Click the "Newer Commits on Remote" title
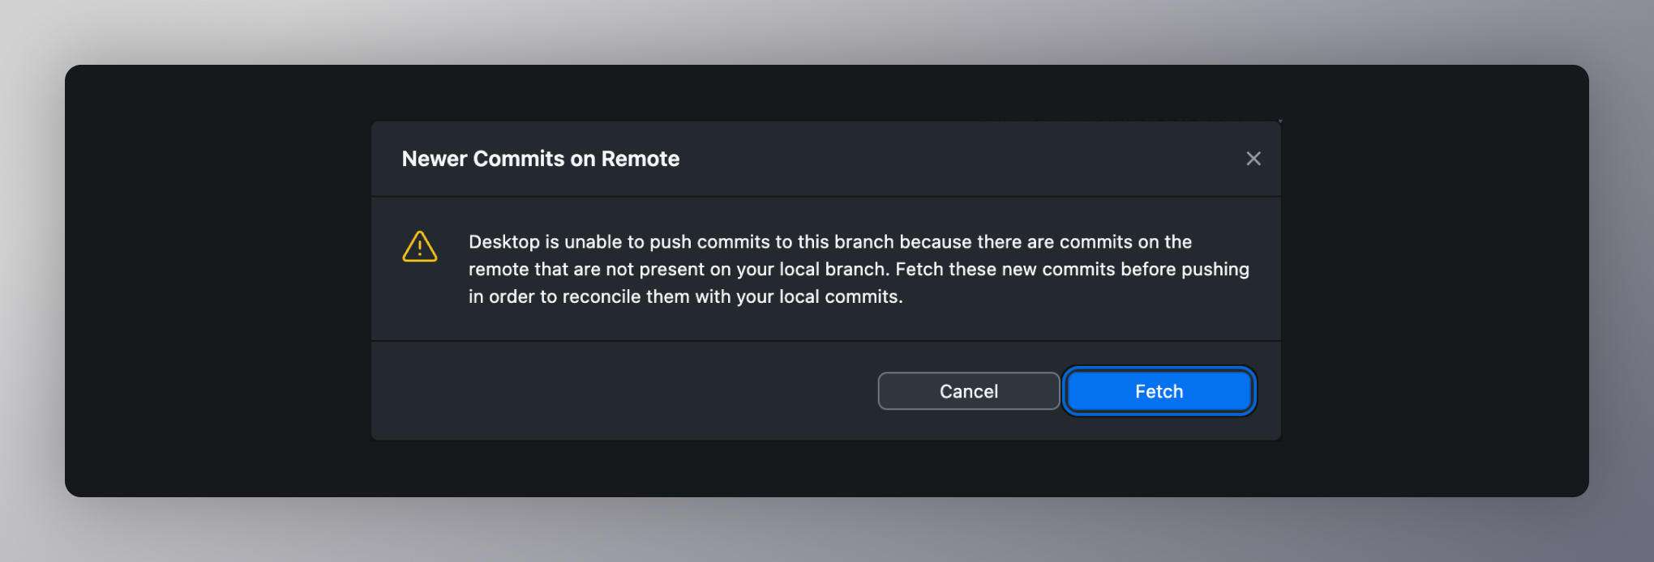This screenshot has height=562, width=1654. click(541, 159)
